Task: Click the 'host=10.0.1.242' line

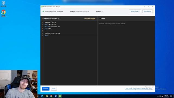Action: pyautogui.click(x=50, y=24)
